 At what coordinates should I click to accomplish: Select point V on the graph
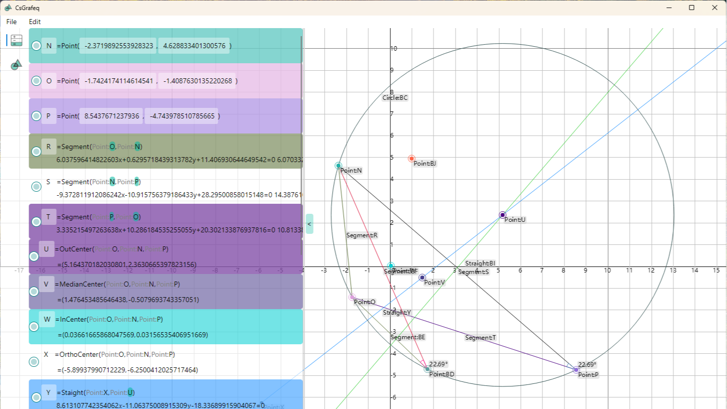tap(422, 278)
